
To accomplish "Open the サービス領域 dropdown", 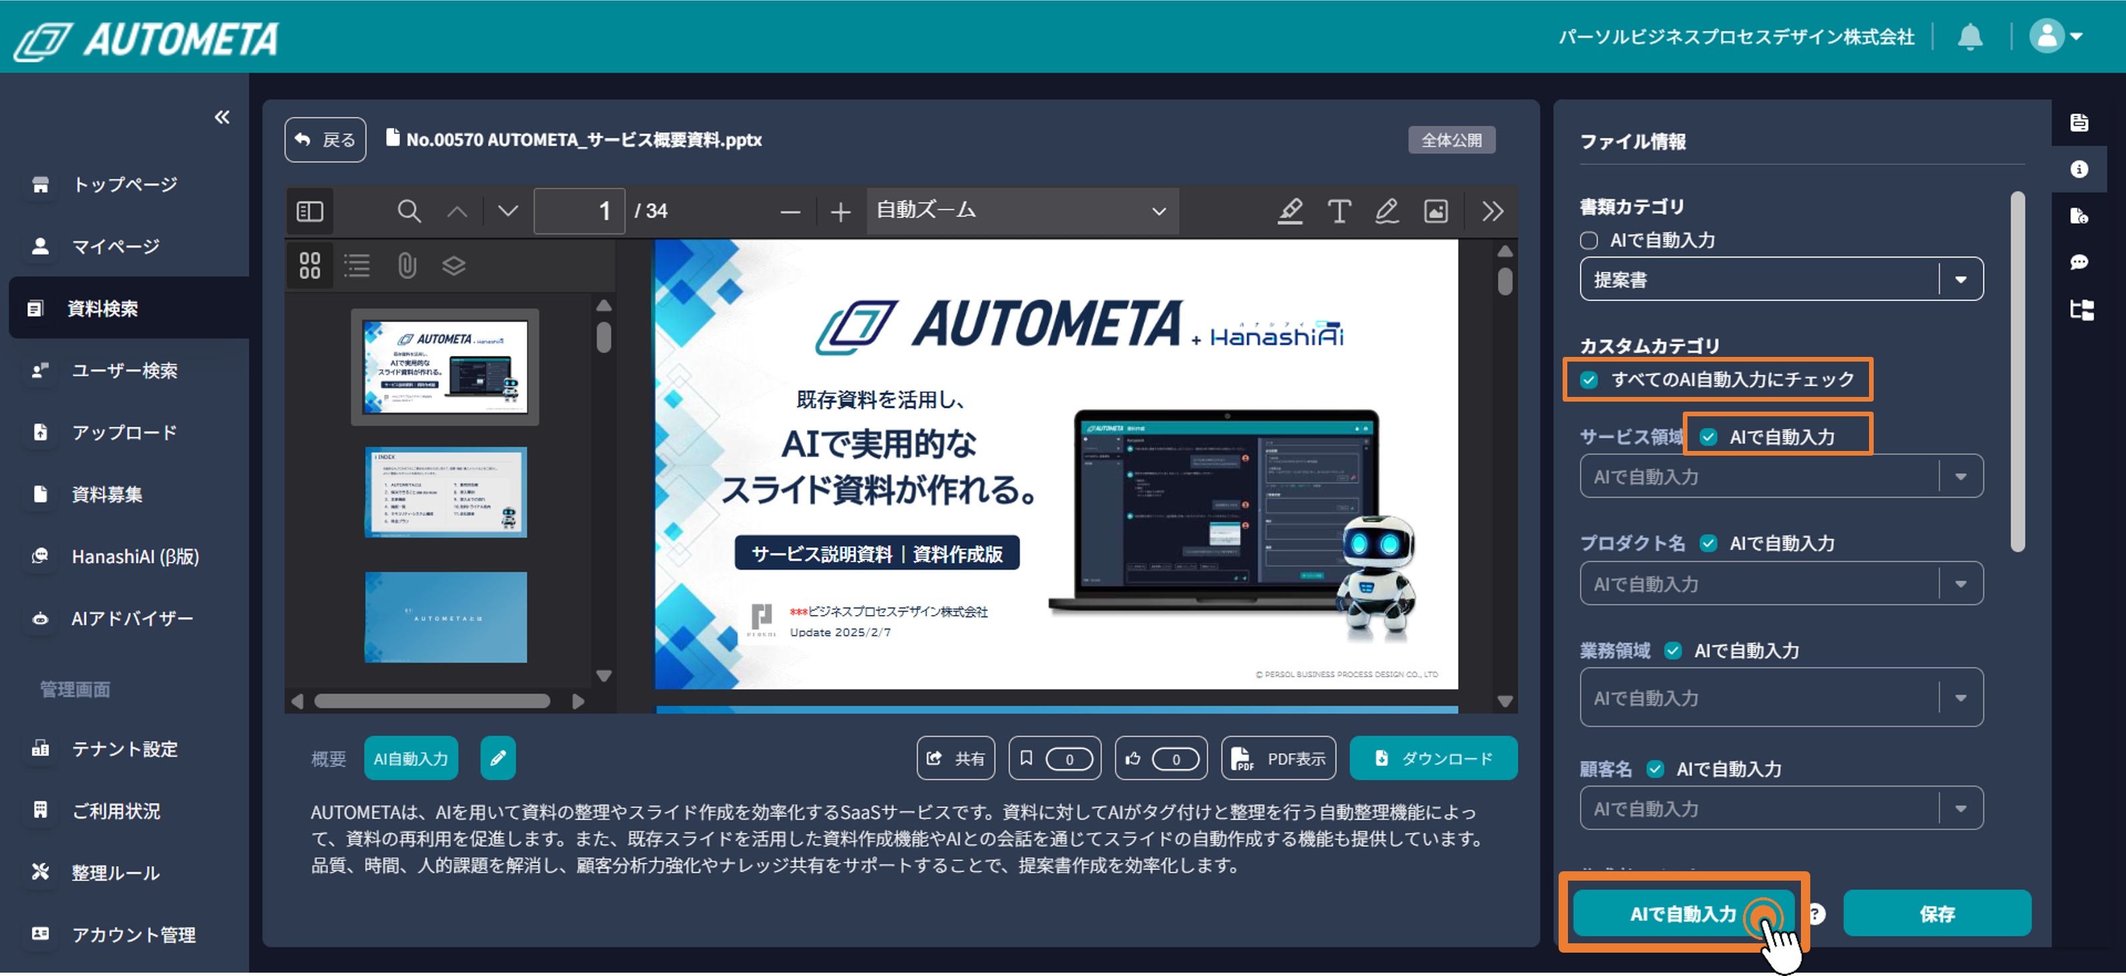I will click(1781, 477).
